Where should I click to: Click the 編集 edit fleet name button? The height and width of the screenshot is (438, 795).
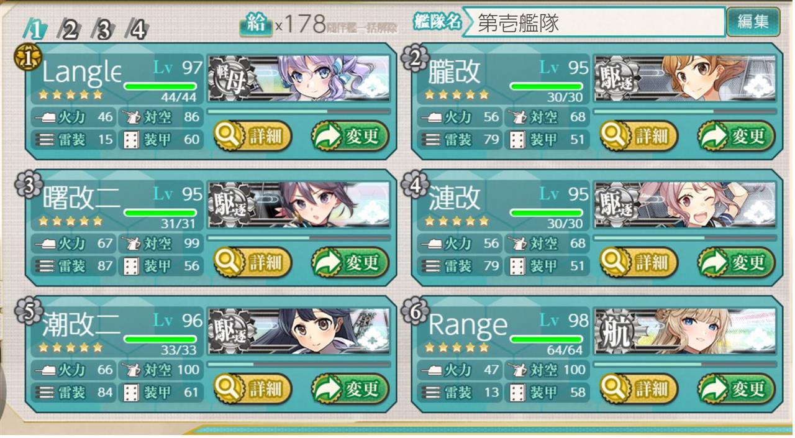coord(753,22)
